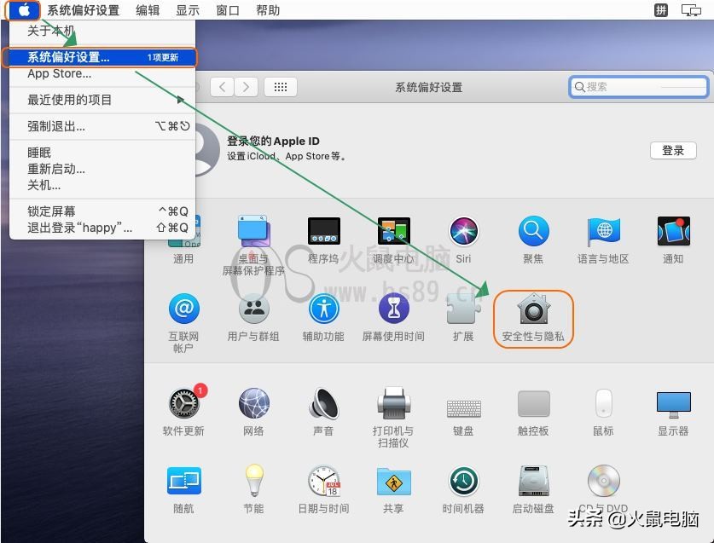The height and width of the screenshot is (543, 714).
Task: Choose 退出登录 "happy"… item
Action: click(x=102, y=228)
